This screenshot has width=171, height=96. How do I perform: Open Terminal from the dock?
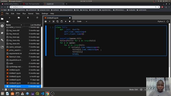(x=17, y=94)
